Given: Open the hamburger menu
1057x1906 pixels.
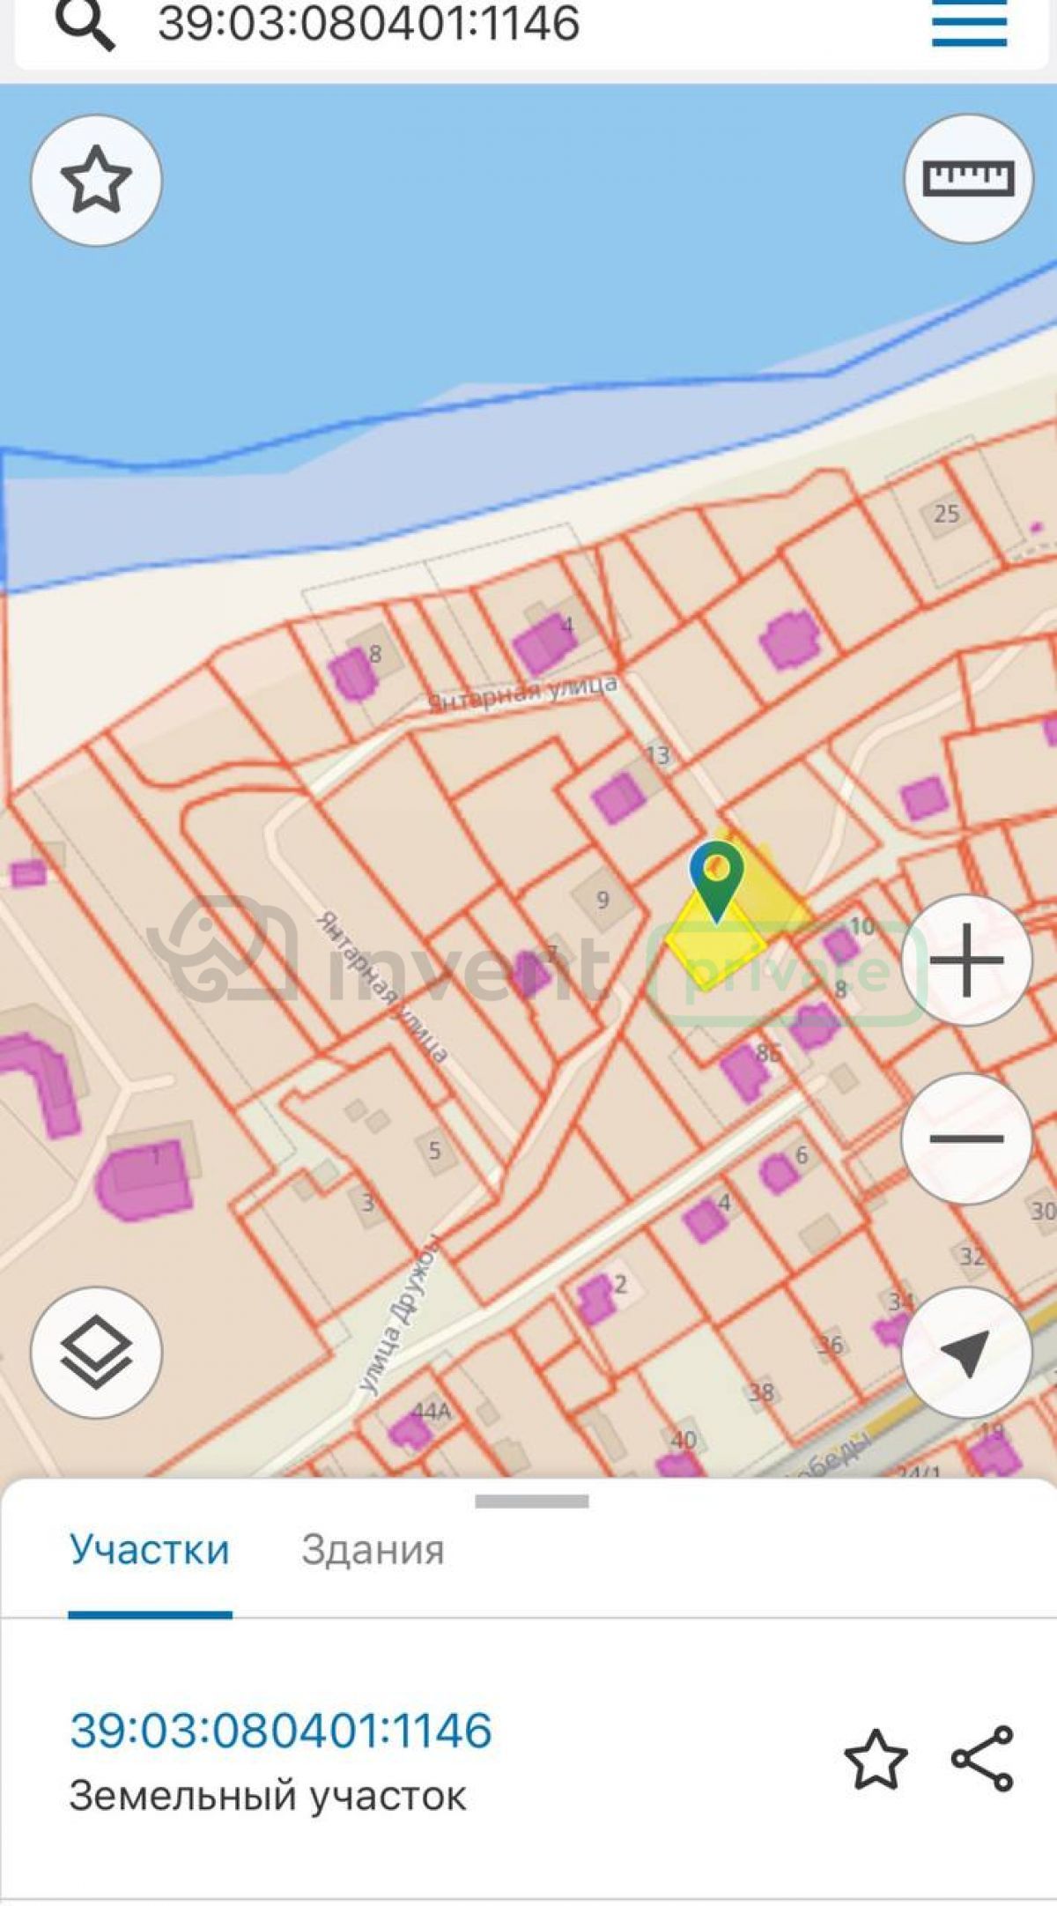Looking at the screenshot, I should [969, 24].
